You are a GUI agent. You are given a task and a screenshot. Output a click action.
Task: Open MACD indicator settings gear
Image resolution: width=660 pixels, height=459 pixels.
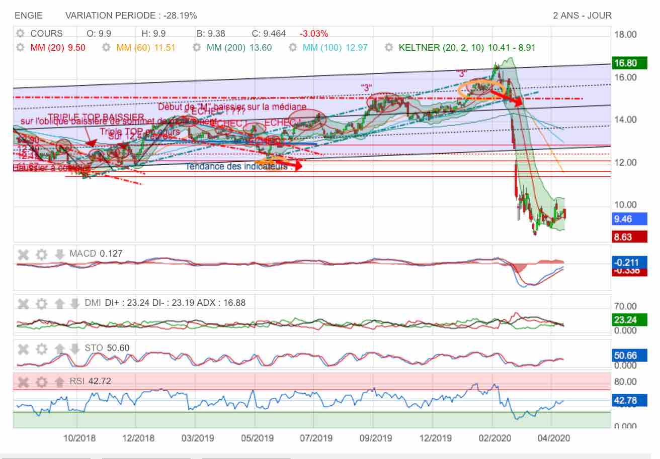point(42,254)
